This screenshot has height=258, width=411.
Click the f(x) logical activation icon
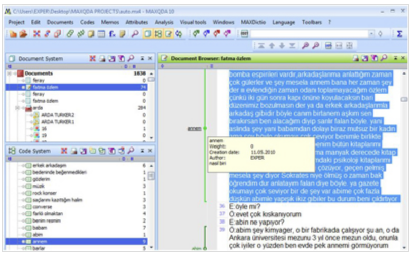[x=112, y=34]
